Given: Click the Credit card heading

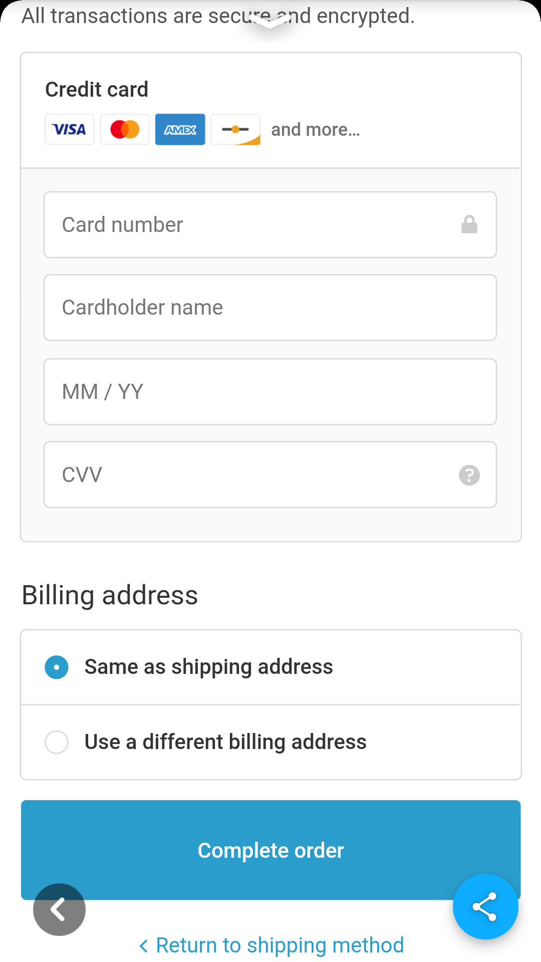Looking at the screenshot, I should point(97,90).
